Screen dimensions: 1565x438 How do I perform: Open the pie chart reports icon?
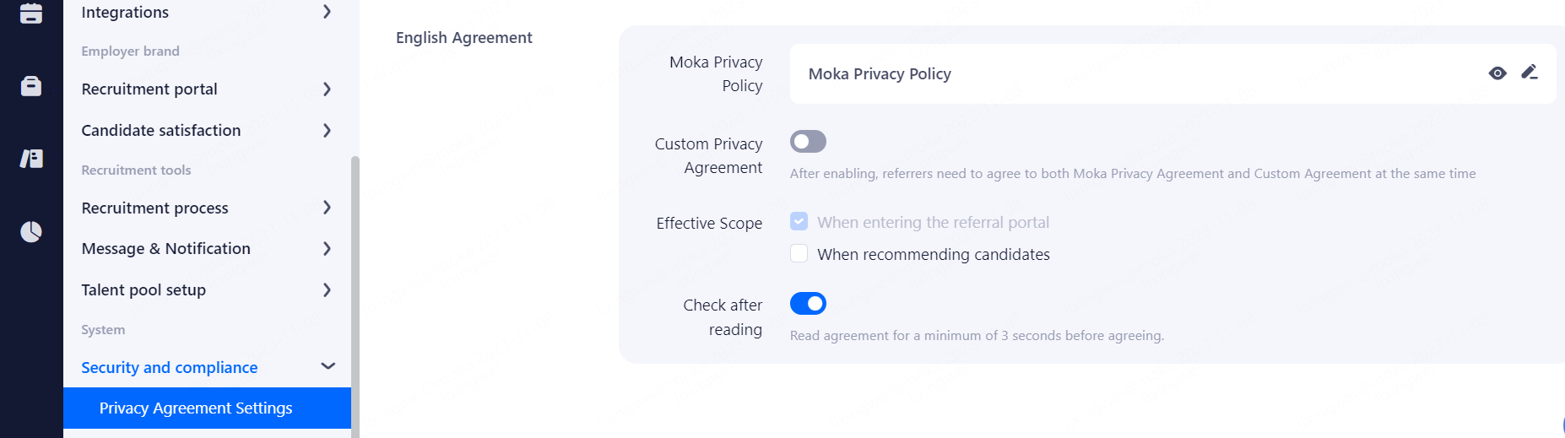[31, 231]
